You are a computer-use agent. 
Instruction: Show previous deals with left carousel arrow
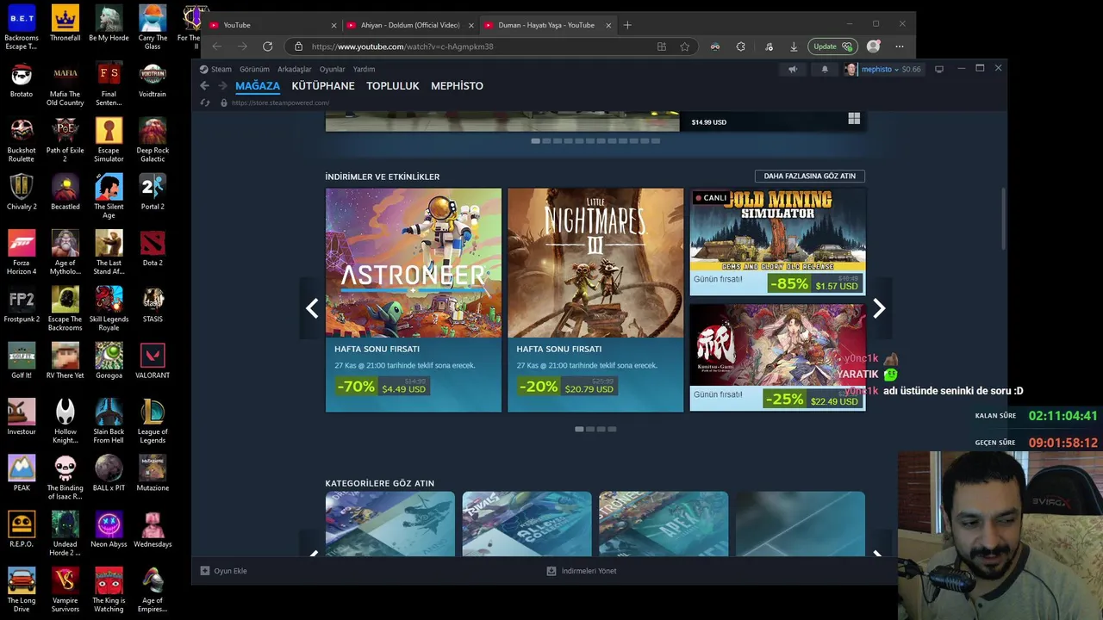tap(312, 308)
